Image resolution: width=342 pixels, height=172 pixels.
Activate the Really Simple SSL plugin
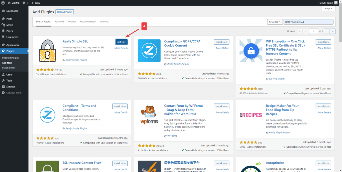(x=121, y=42)
